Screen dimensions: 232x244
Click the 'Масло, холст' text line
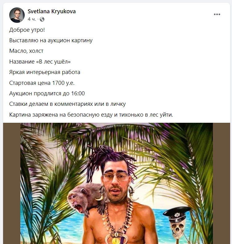[26, 51]
